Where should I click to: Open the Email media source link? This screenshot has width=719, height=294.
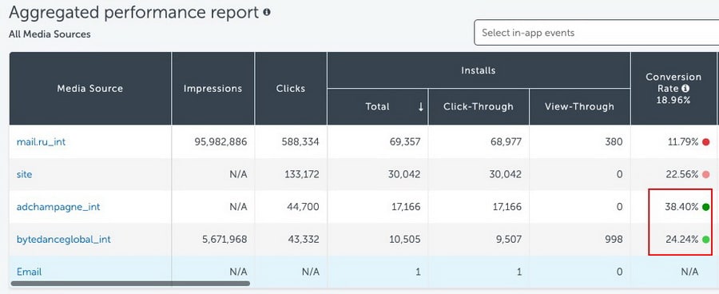pos(29,272)
